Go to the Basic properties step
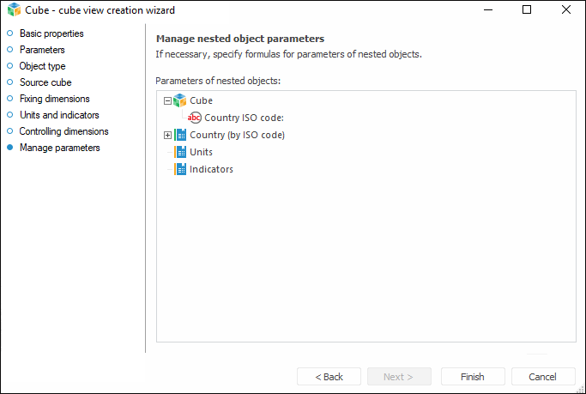This screenshot has height=394, width=586. click(x=51, y=33)
